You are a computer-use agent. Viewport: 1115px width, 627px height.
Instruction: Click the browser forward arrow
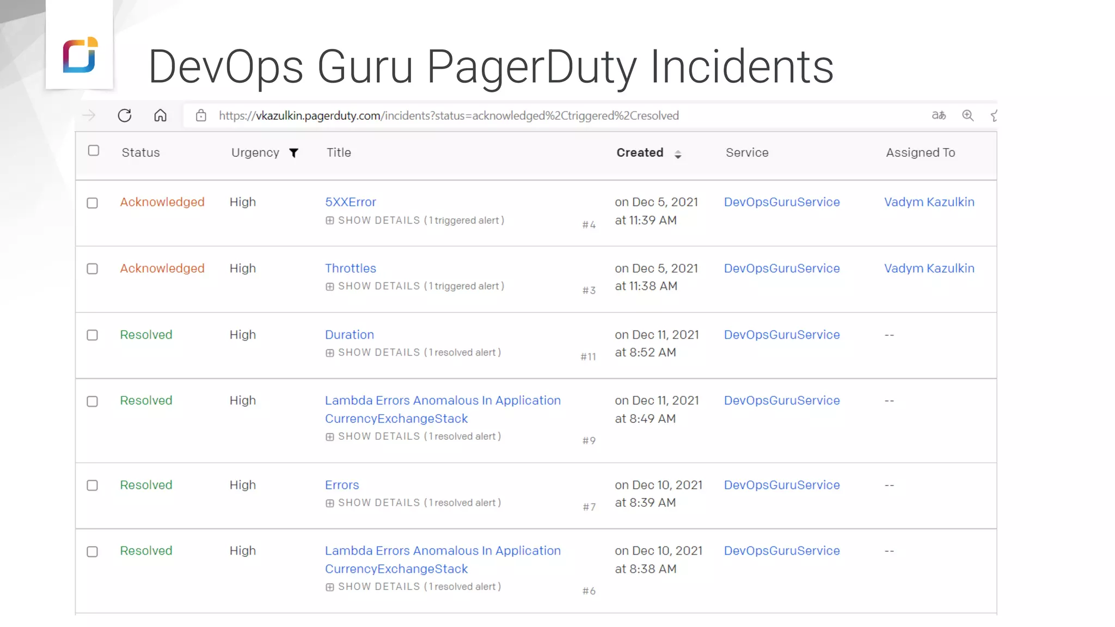(x=89, y=115)
